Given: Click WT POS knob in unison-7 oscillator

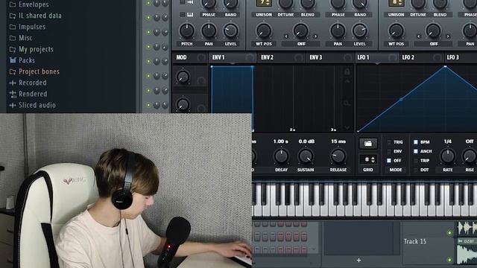Looking at the screenshot, I should (264, 31).
